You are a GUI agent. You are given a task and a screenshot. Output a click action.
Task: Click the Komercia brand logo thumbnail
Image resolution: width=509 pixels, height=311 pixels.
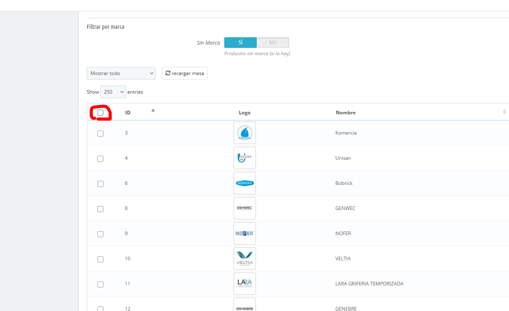click(x=245, y=133)
